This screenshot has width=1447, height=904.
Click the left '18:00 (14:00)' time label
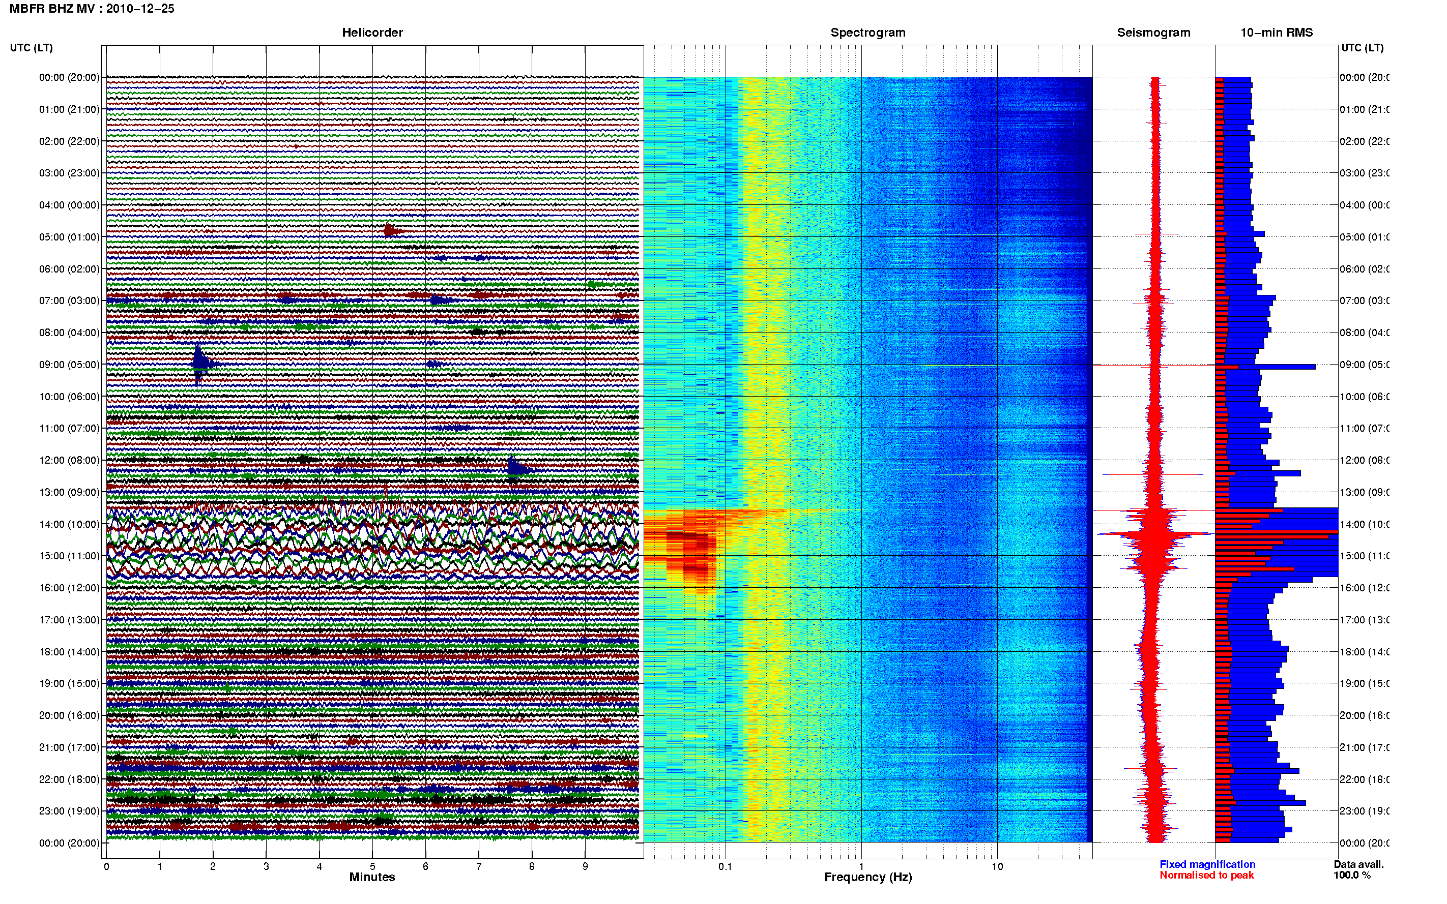(x=69, y=652)
